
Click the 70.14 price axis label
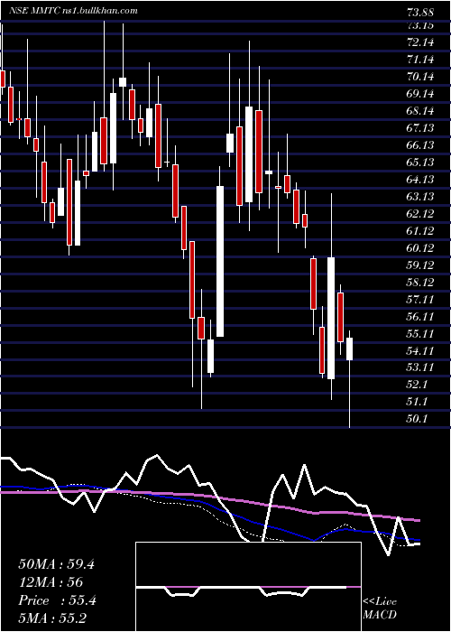pyautogui.click(x=420, y=77)
